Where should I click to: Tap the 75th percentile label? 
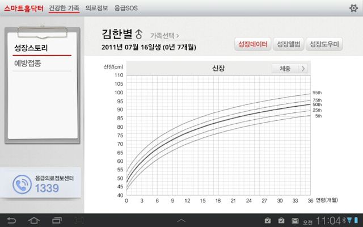[317, 100]
